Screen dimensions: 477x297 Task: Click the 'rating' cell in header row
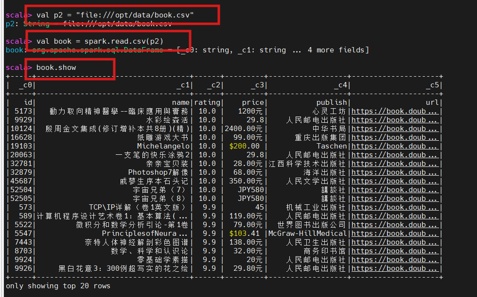pyautogui.click(x=207, y=103)
